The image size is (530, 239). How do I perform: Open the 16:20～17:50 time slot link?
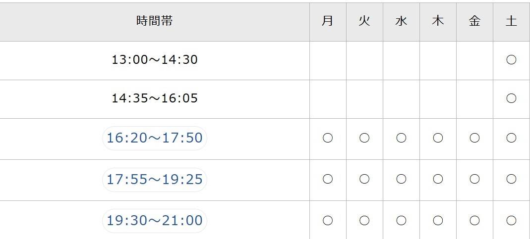pyautogui.click(x=155, y=138)
